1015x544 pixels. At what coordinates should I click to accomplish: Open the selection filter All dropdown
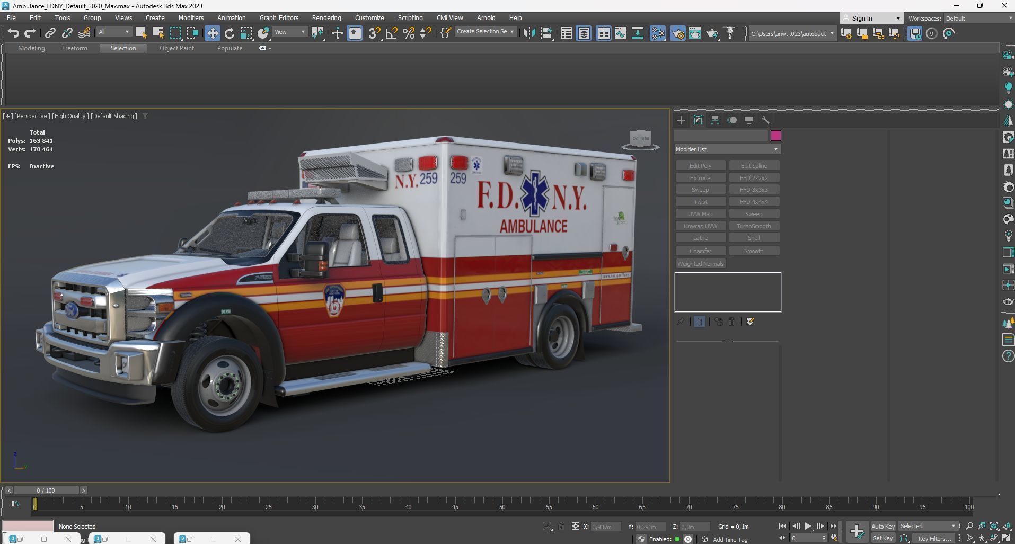point(114,32)
